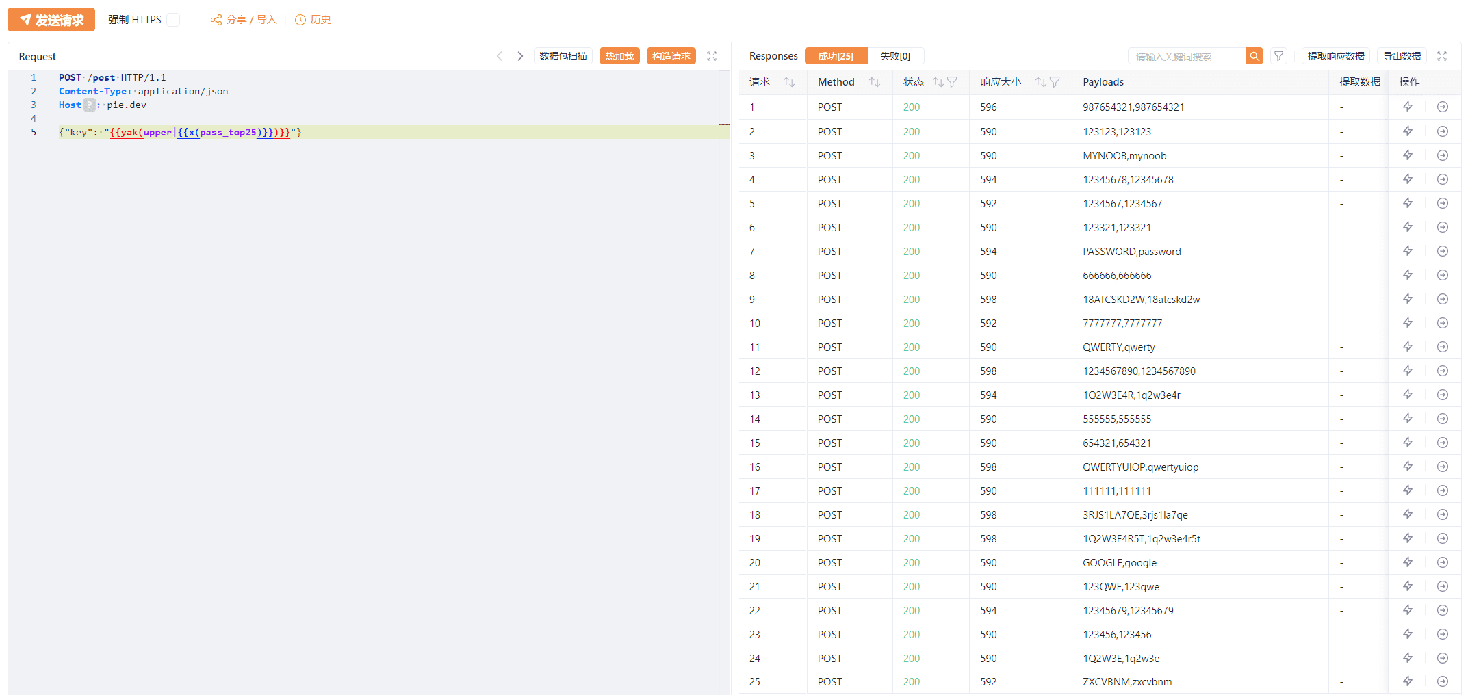This screenshot has width=1468, height=695.
Task: Click the 发送请求 send button
Action: pos(51,20)
